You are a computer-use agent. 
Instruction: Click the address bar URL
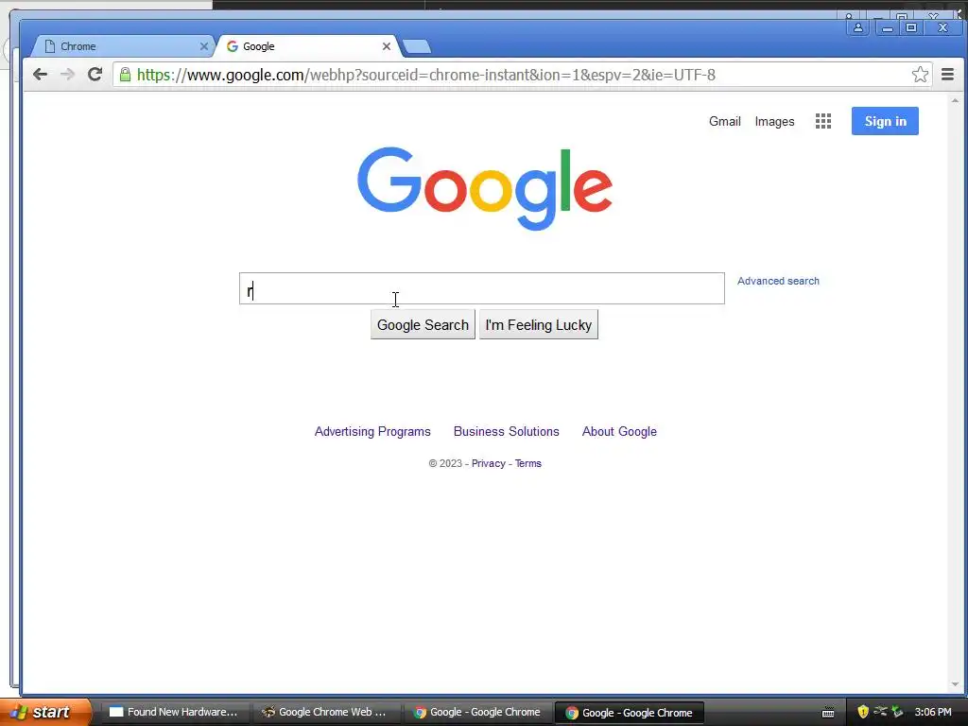click(x=426, y=75)
